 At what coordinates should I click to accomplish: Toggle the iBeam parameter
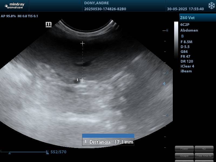(186, 71)
